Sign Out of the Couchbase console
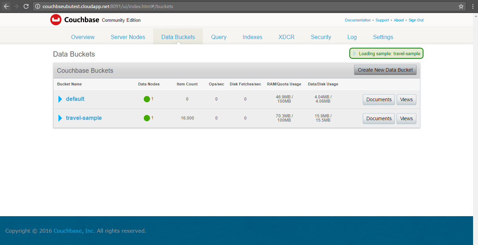This screenshot has width=478, height=245. click(416, 20)
